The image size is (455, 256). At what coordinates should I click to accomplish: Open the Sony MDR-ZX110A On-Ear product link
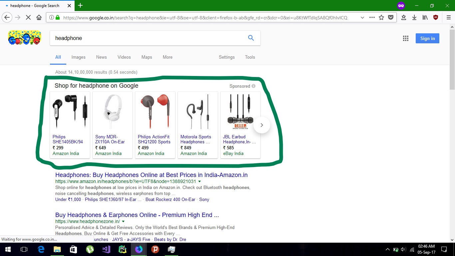110,139
